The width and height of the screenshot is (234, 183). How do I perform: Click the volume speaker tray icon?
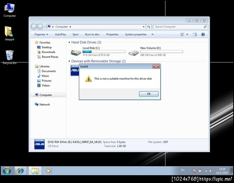[x=211, y=171]
